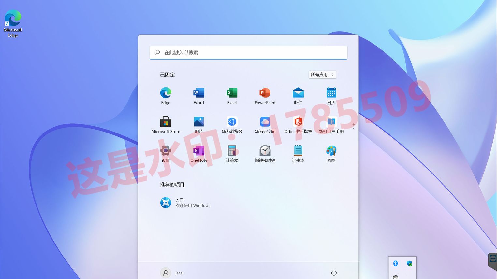Click the 已固定 section heading

(167, 75)
